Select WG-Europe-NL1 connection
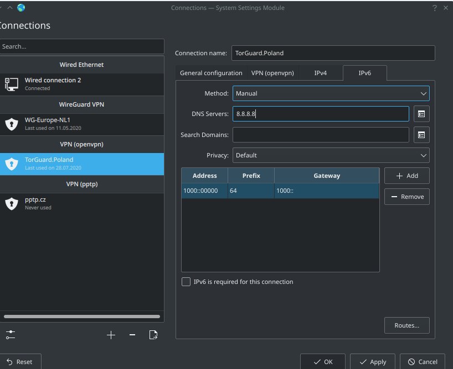This screenshot has height=369, width=453. point(82,124)
